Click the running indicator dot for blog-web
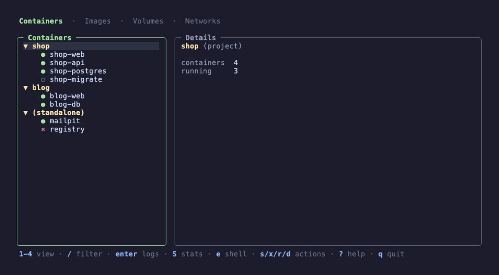Viewport: 499px width, 275px height. point(43,96)
